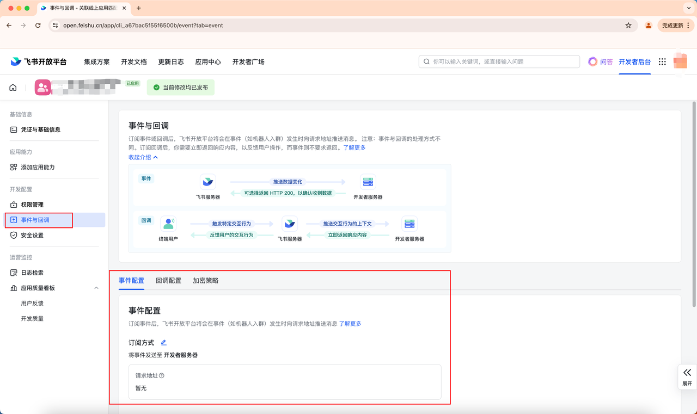Click the 飞书开放平台 logo

point(39,62)
